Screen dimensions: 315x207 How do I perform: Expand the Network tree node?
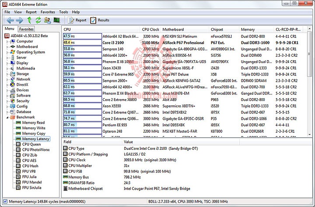[x=7, y=79]
